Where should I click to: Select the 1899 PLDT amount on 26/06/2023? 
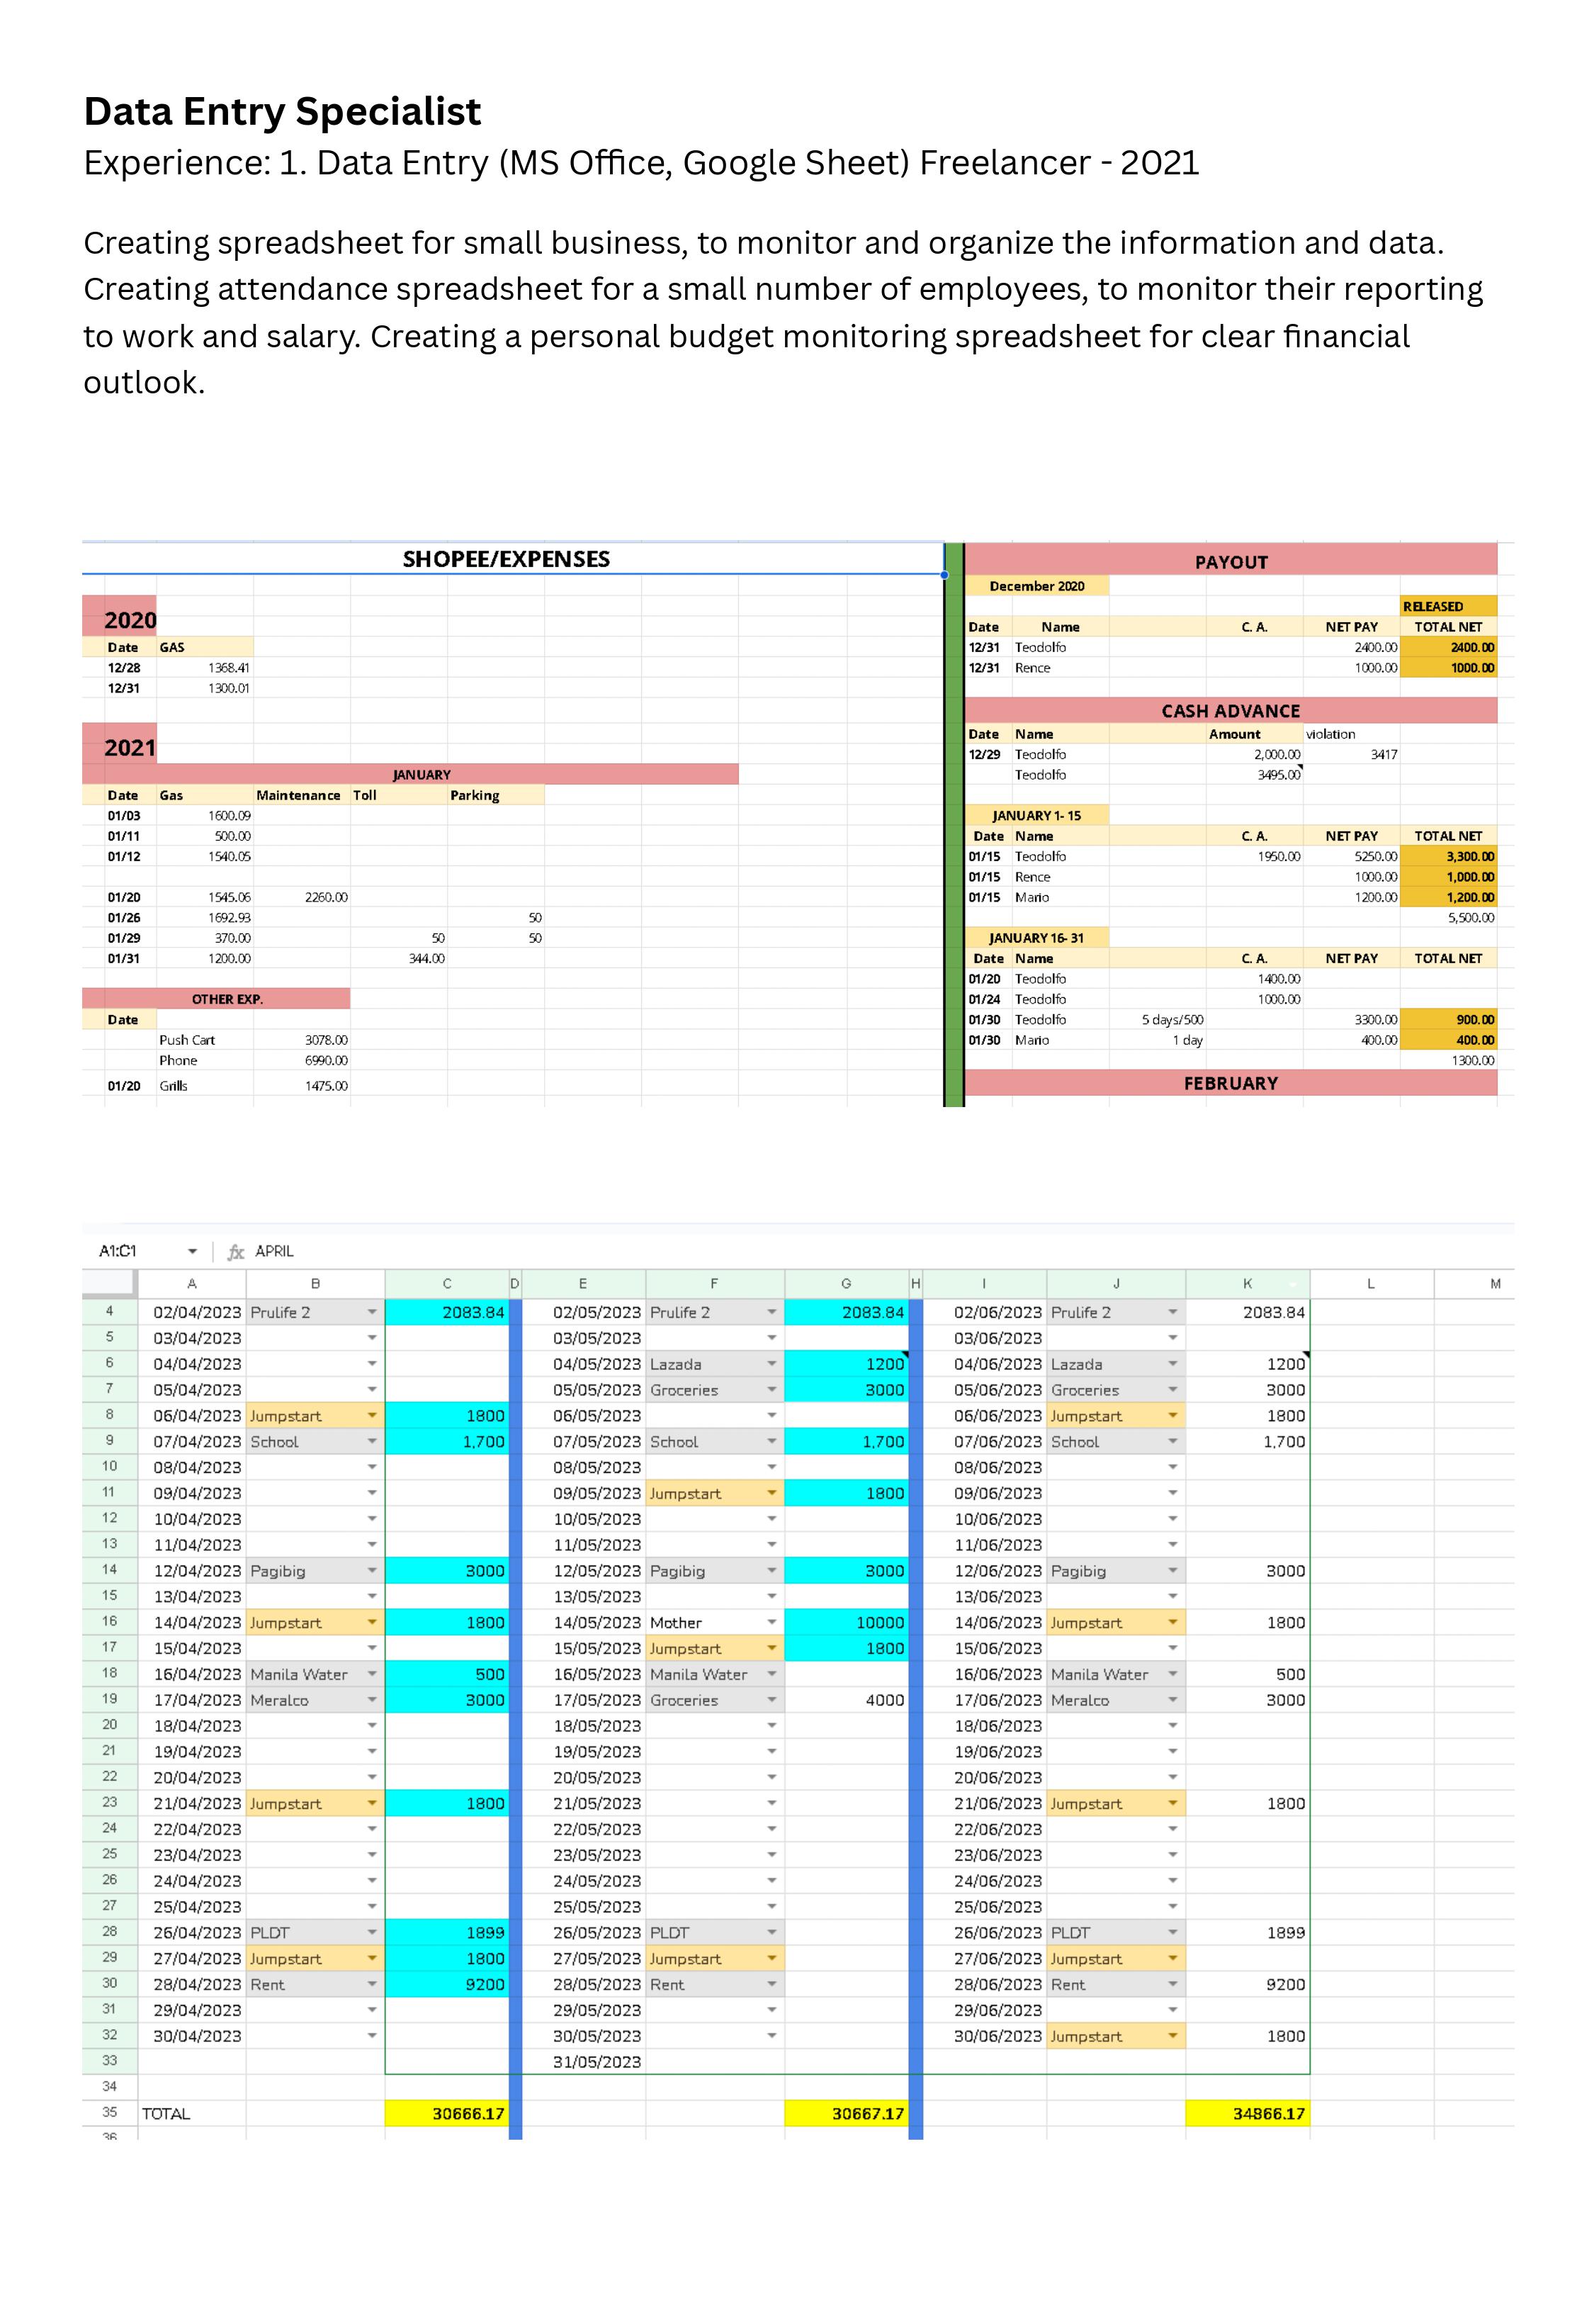pyautogui.click(x=1248, y=1933)
